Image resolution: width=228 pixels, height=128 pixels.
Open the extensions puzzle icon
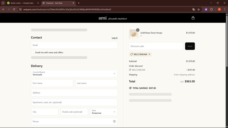click(x=211, y=10)
